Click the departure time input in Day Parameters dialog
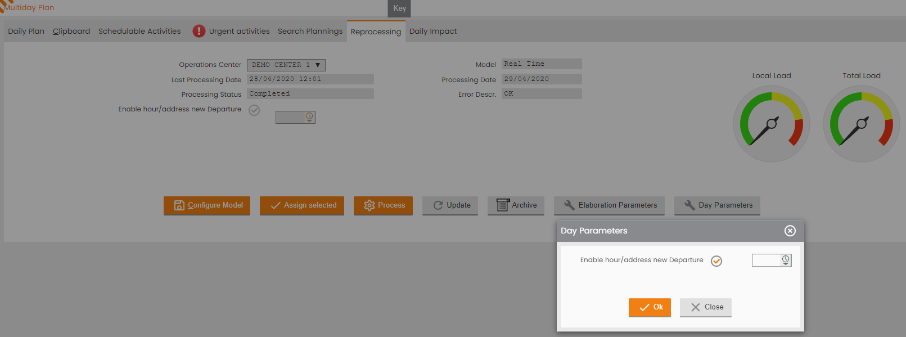 (766, 260)
